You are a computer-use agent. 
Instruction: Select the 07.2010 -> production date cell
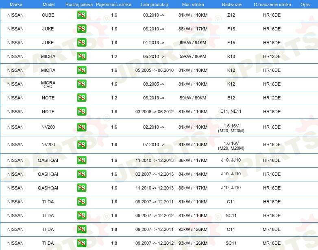click(154, 144)
